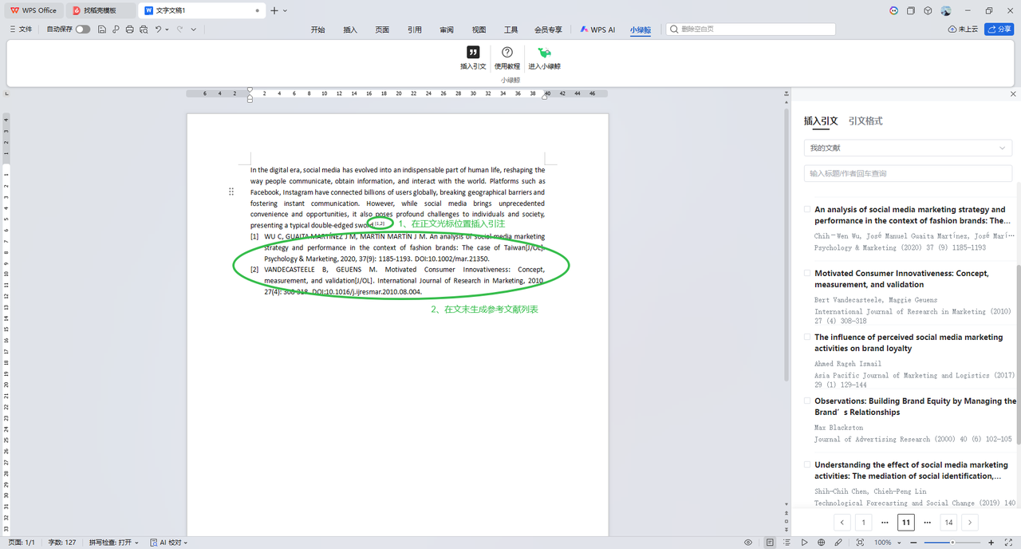Tick the checkbox beside Observations: Building Brand Equity
Image resolution: width=1021 pixels, height=549 pixels.
(x=807, y=401)
